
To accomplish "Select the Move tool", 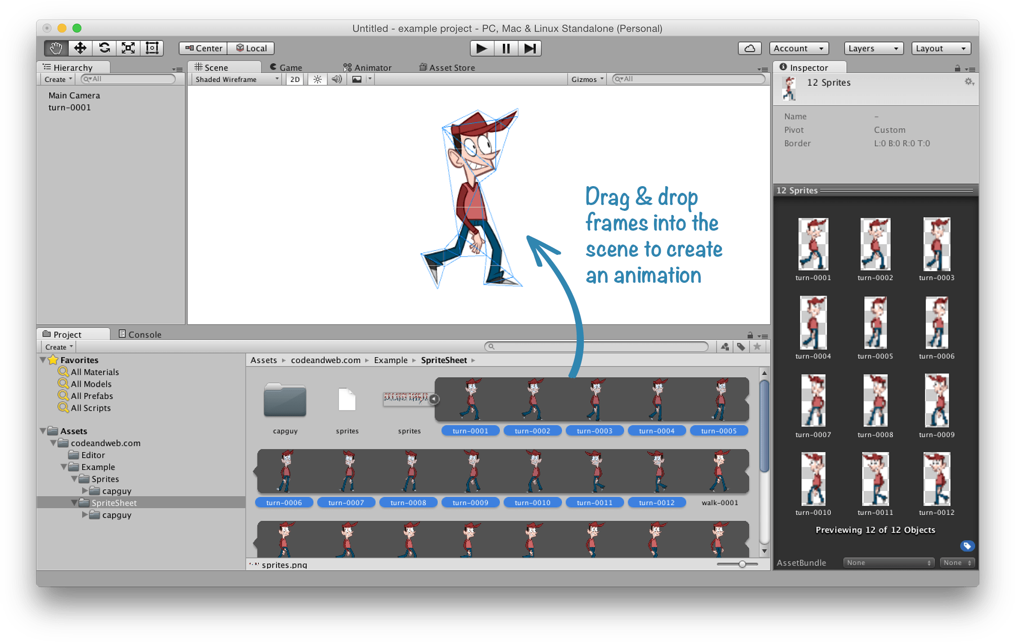I will [x=80, y=48].
